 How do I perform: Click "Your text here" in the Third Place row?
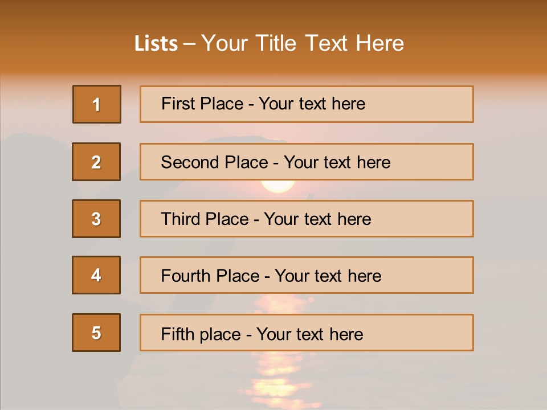317,219
